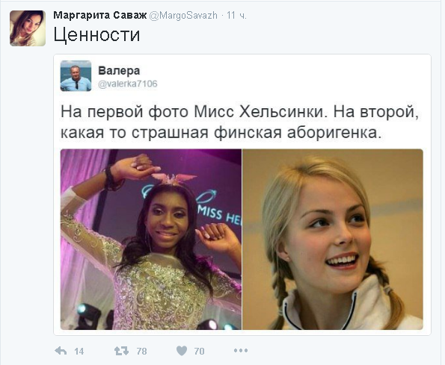Open Маргарита Саваж's profile avatar
This screenshot has width=445, height=365.
pyautogui.click(x=28, y=28)
